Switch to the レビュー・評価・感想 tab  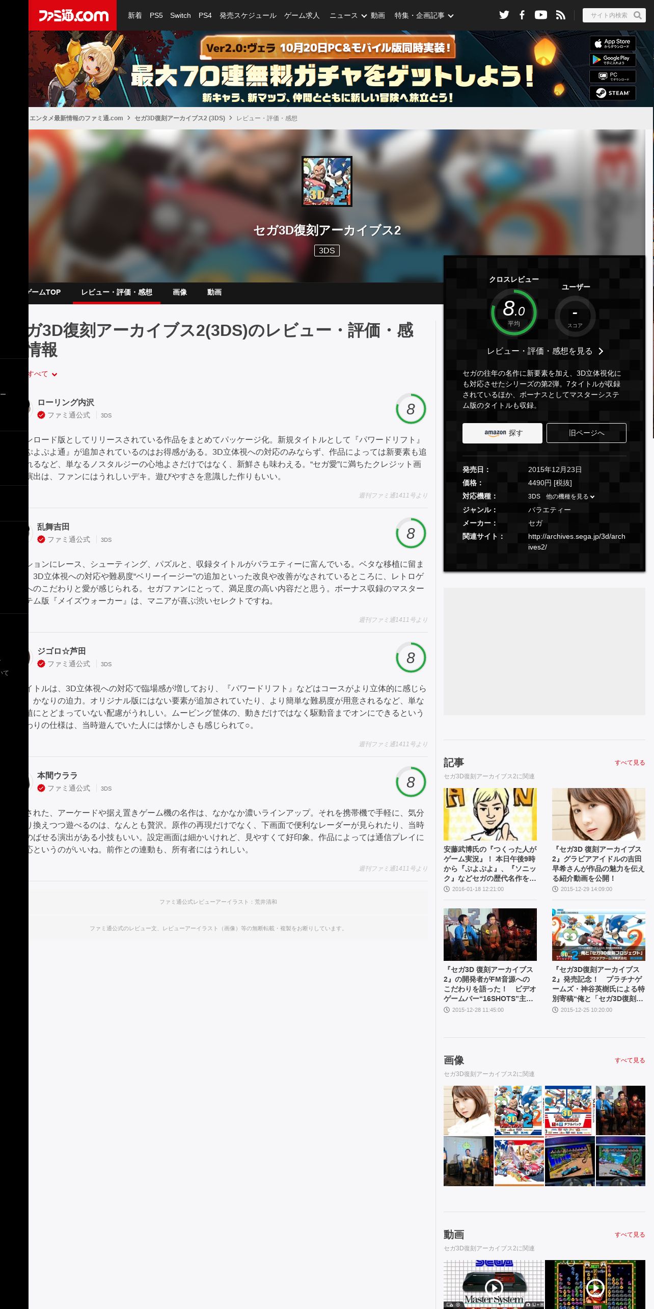point(117,292)
